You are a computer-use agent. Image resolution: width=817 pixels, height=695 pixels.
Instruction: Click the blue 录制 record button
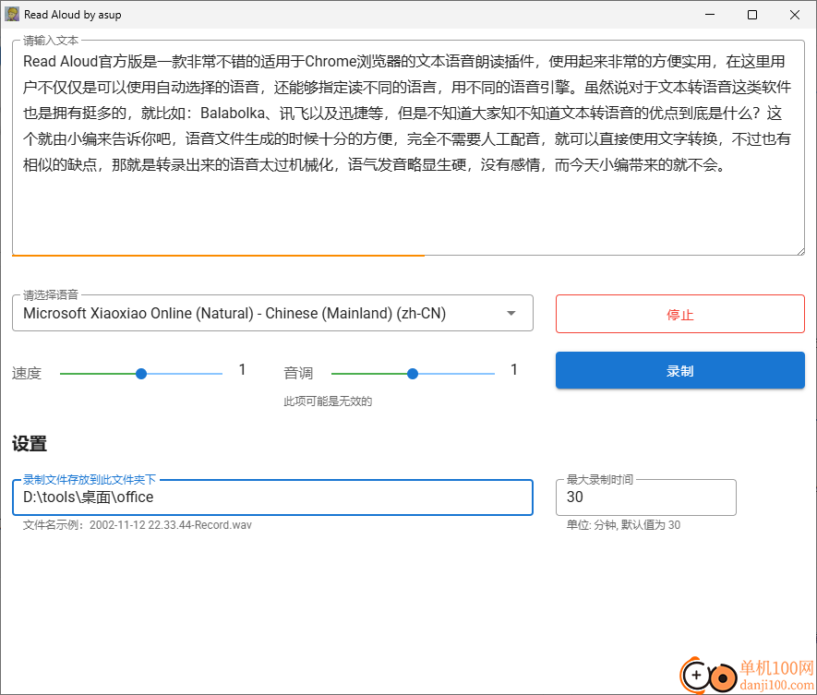pyautogui.click(x=680, y=370)
